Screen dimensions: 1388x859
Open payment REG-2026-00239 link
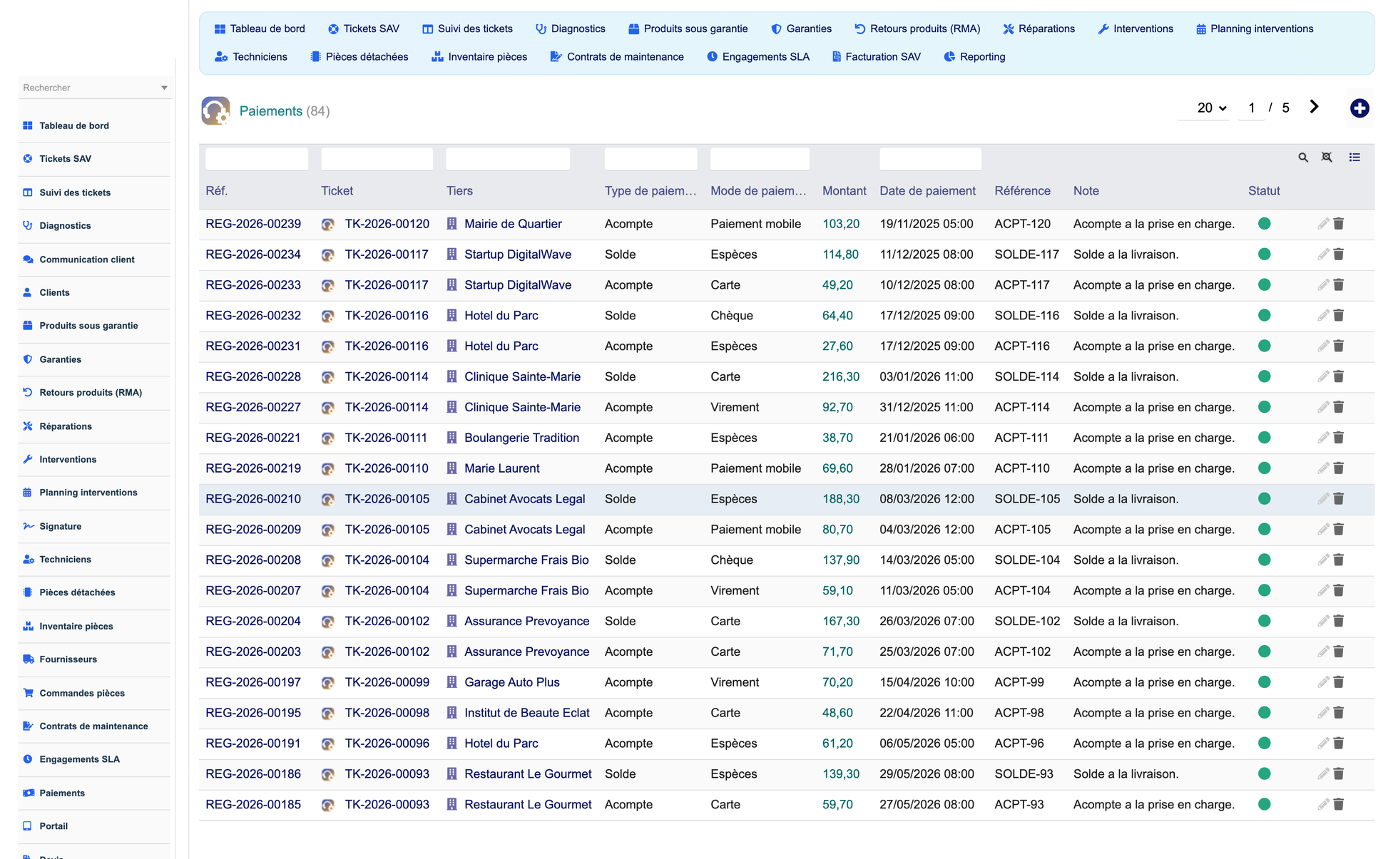click(x=253, y=224)
